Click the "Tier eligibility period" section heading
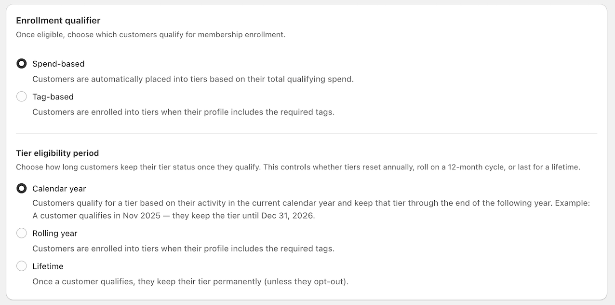Screen dimensions: 615x305 (x=57, y=153)
